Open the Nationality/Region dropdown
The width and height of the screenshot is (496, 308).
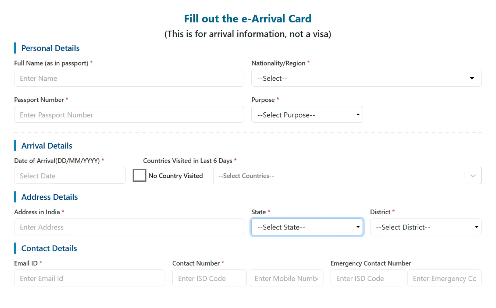(x=365, y=78)
